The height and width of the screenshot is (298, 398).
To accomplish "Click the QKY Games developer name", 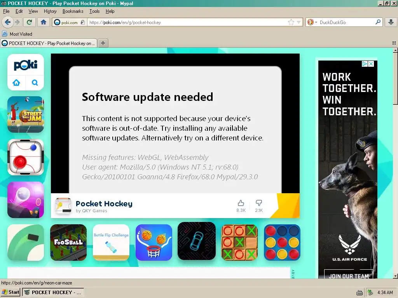I will 94,211.
